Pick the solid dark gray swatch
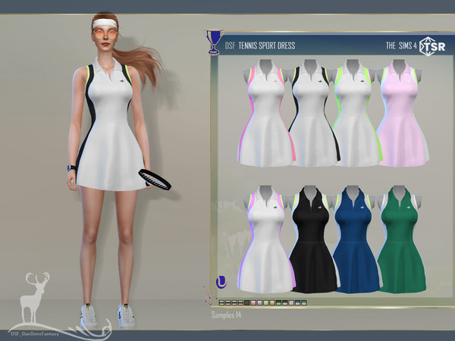Image resolution: width=455 pixels, height=341 pixels. [x=247, y=302]
